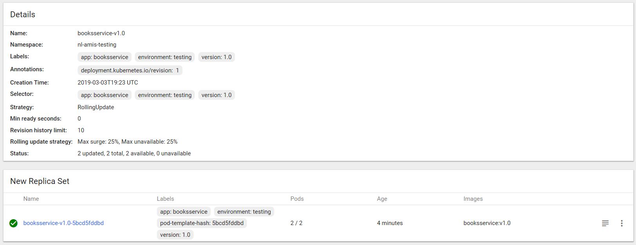Image resolution: width=636 pixels, height=245 pixels.
Task: Click the nl-amis-testing namespace value
Action: (97, 45)
